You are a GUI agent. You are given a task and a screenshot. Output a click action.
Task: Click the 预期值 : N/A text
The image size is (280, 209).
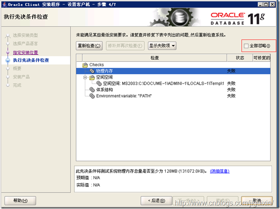coord(88,178)
